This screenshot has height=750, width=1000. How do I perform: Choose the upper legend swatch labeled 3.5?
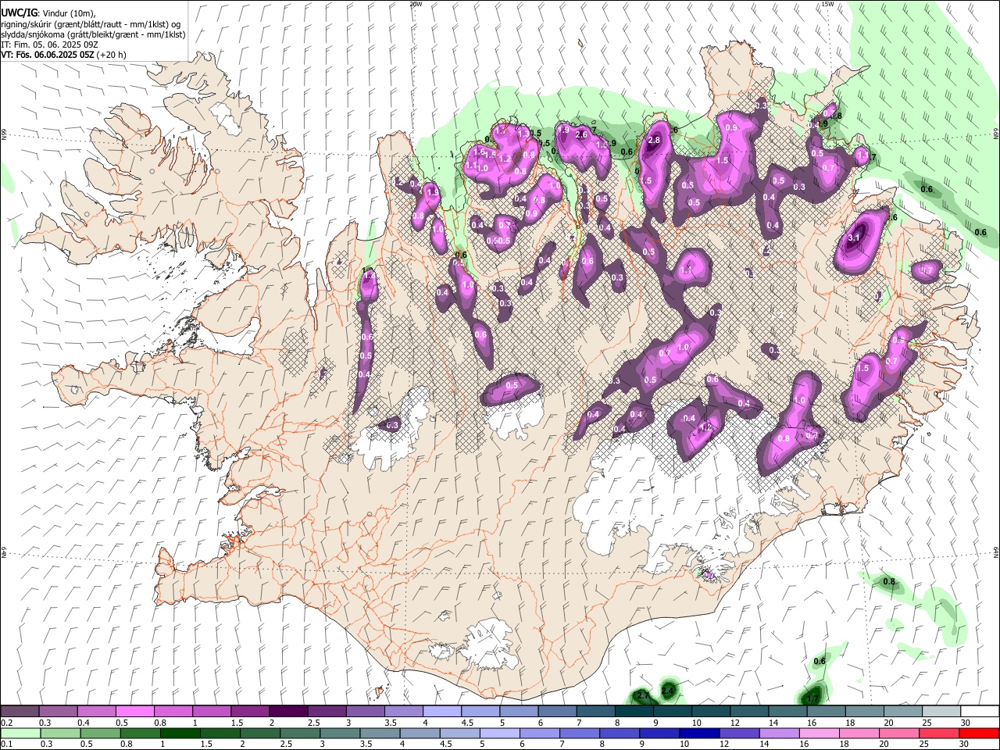click(403, 712)
